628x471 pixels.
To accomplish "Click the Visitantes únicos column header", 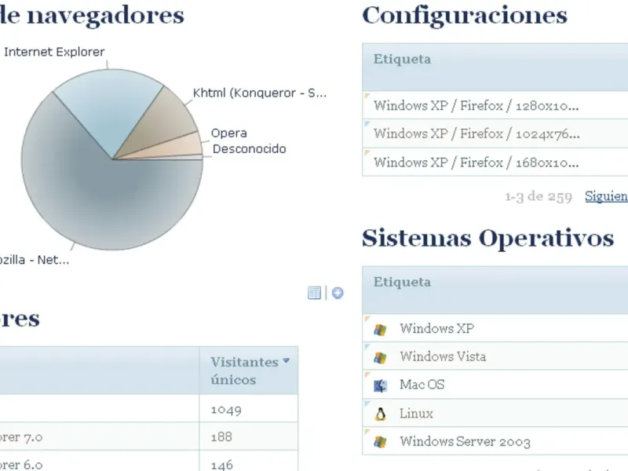I will tap(249, 371).
